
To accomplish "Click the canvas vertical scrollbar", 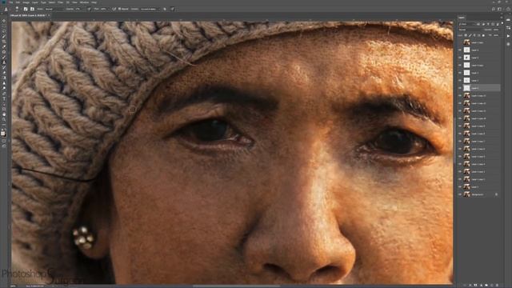I will pos(454,141).
